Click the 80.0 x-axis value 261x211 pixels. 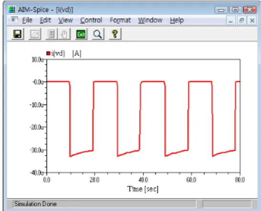pos(240,180)
